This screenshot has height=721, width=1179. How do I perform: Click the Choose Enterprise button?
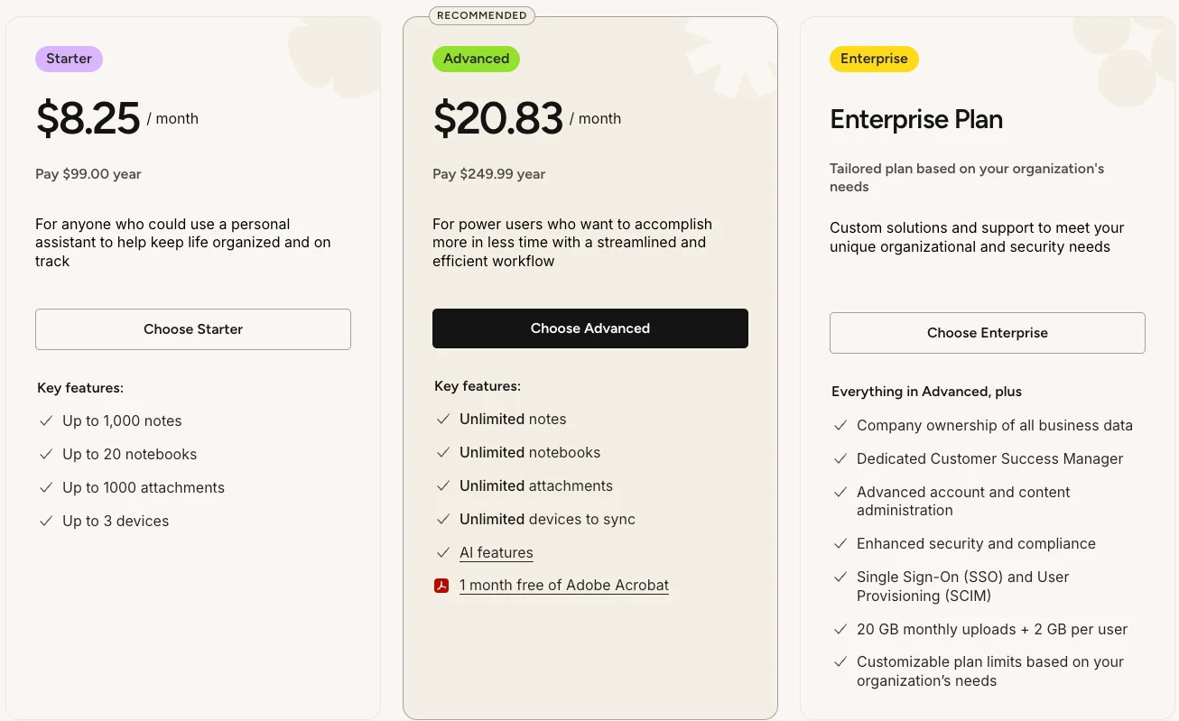point(988,333)
